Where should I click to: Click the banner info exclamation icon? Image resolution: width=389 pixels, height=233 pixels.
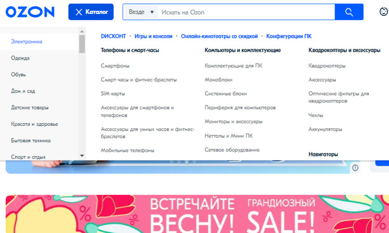(x=355, y=168)
